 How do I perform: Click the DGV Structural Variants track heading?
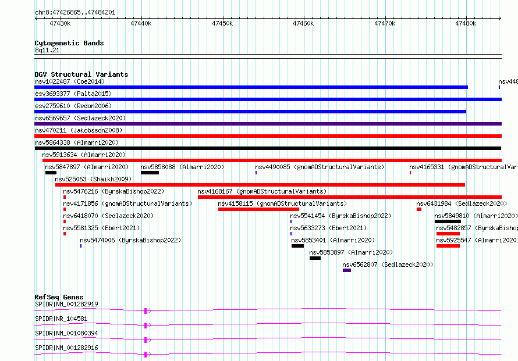pos(81,74)
